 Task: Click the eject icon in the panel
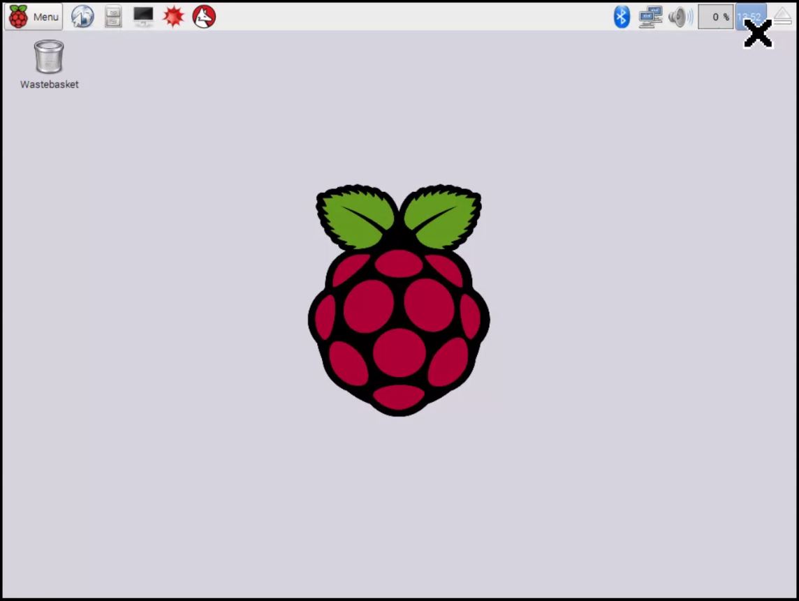pos(783,16)
